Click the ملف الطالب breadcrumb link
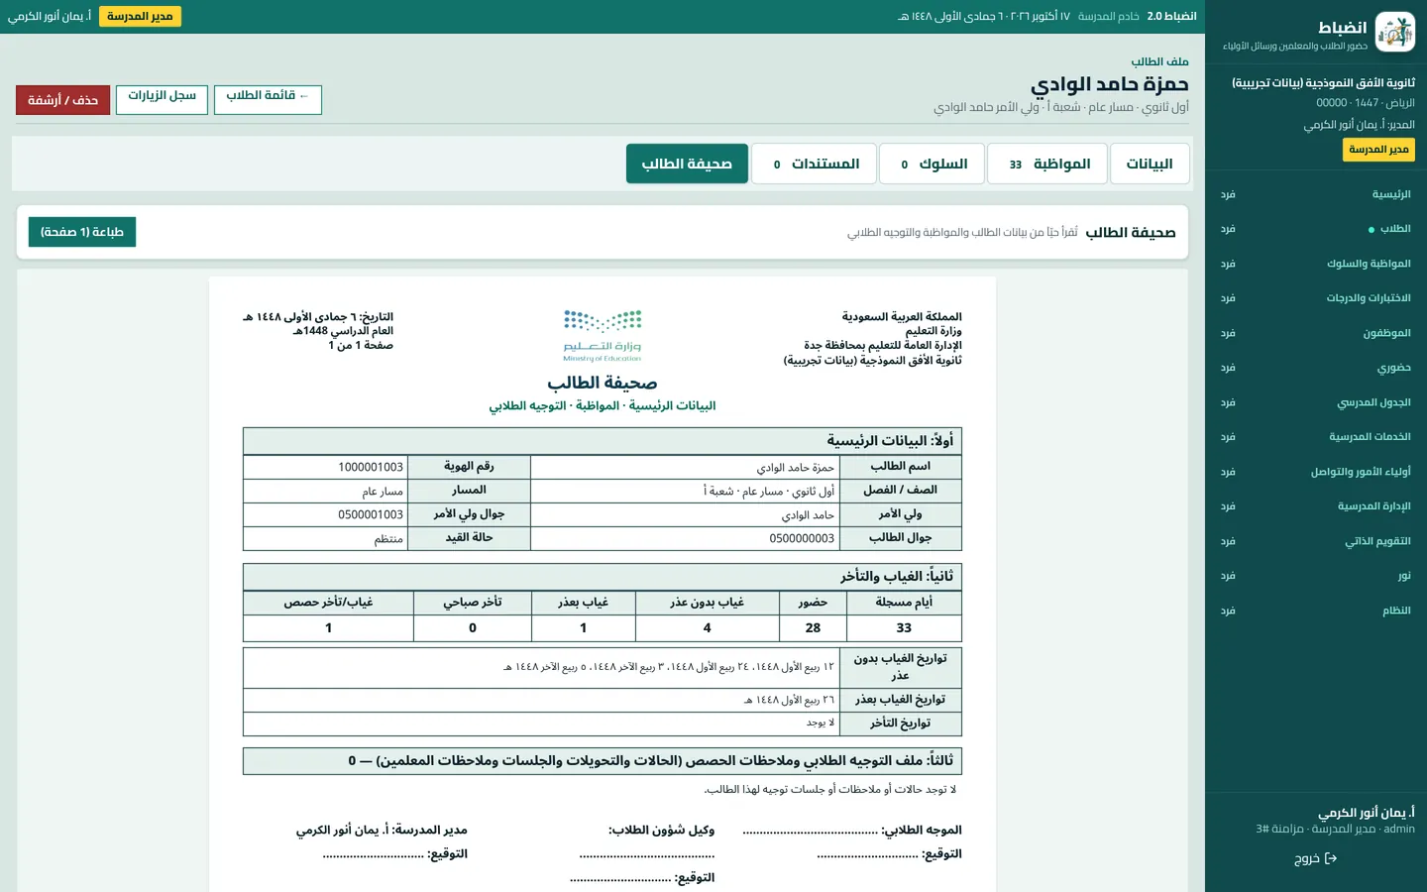Viewport: 1427px width, 892px height. (x=1159, y=61)
